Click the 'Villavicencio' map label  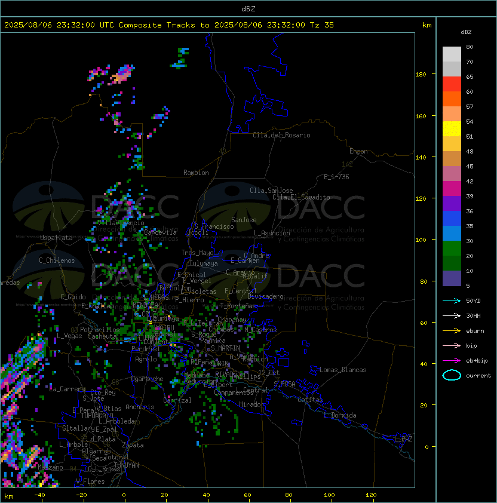(x=121, y=223)
